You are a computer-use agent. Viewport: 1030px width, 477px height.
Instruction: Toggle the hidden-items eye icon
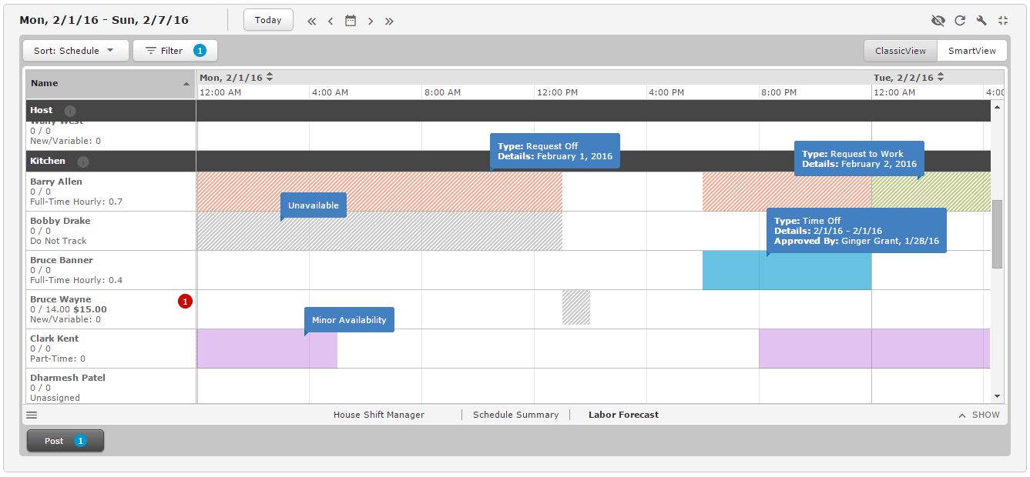(938, 21)
